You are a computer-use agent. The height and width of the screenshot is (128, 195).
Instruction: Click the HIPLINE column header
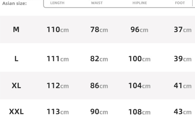click(x=140, y=3)
